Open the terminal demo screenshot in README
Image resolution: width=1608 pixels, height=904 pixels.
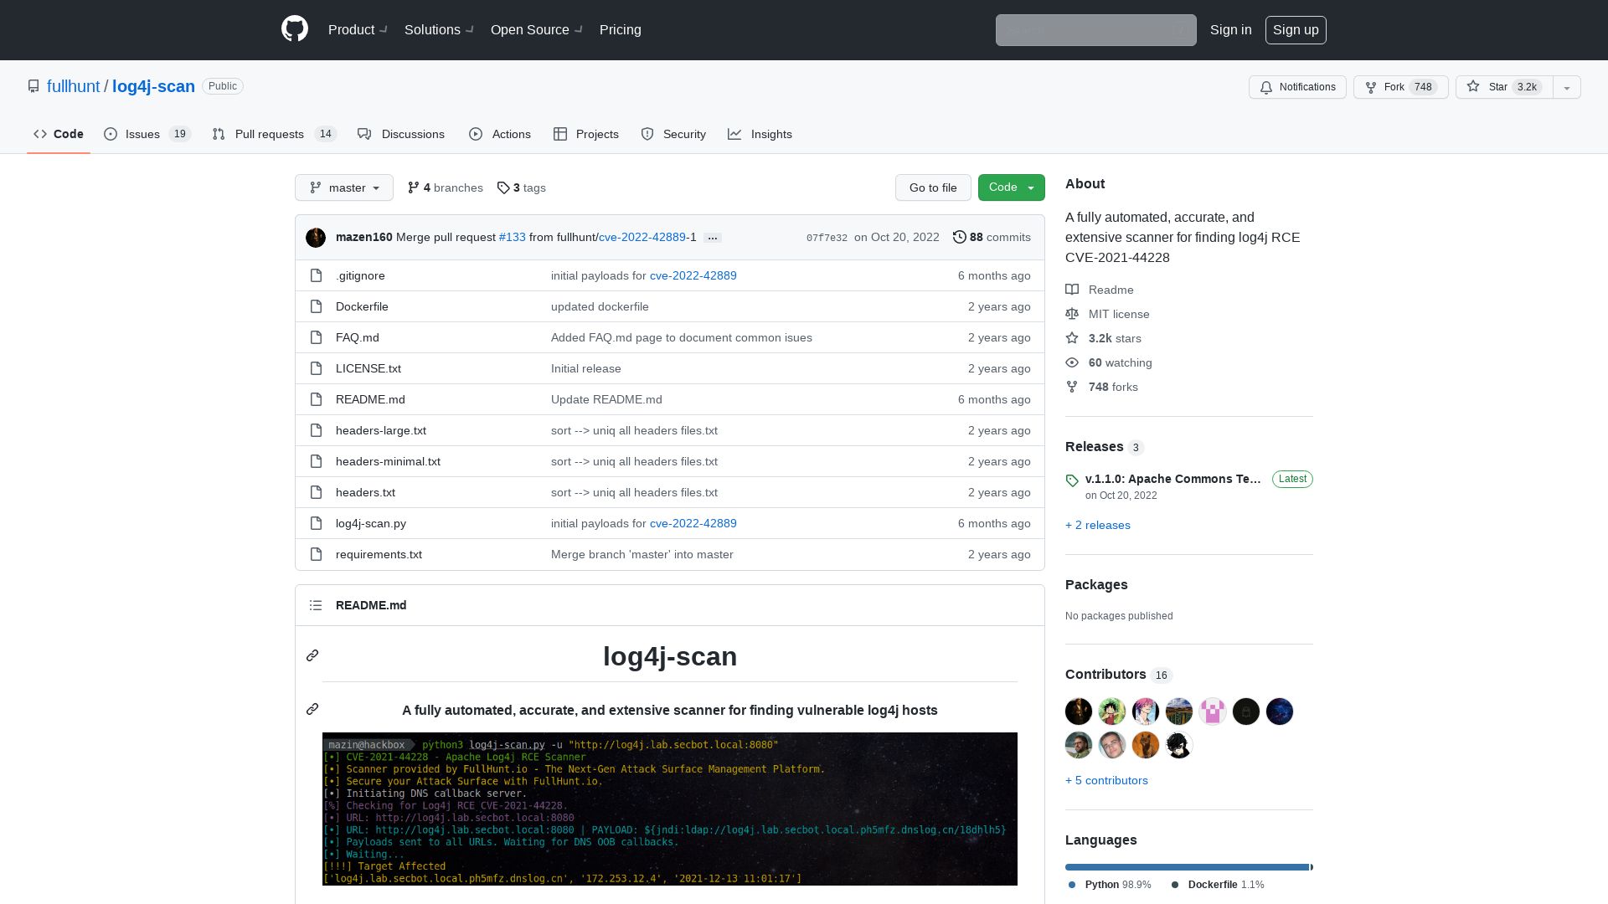(x=670, y=809)
